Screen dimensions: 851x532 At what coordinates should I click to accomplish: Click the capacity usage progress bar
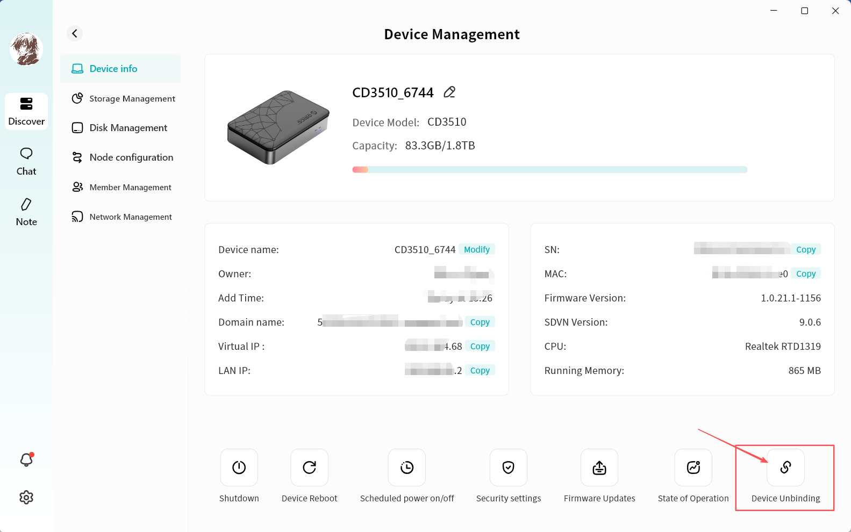pos(549,170)
